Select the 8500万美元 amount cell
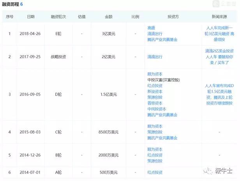 click(109, 132)
